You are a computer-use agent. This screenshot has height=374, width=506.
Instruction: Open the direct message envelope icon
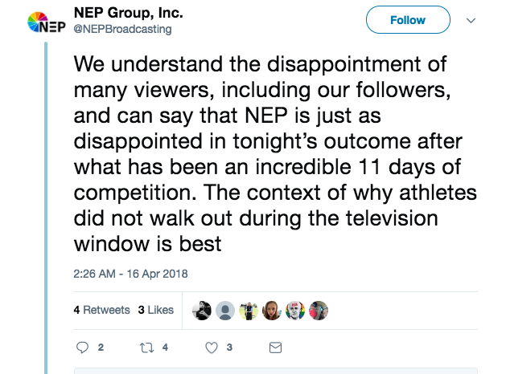(x=275, y=348)
